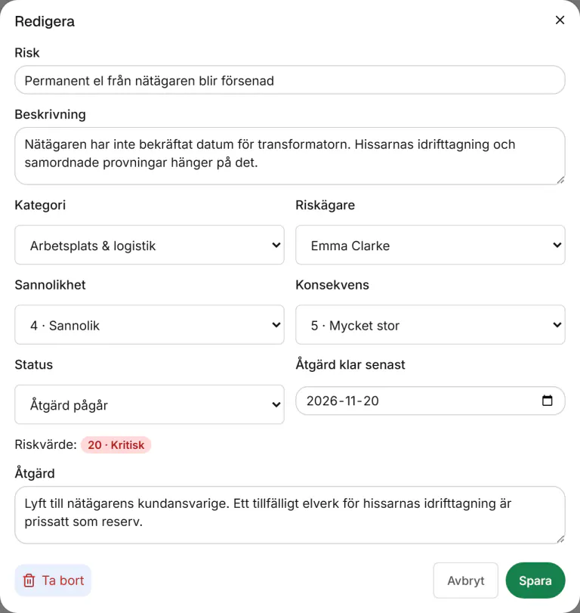Viewport: 580px width, 613px height.
Task: Click the Åtgärd klar senast field label
Action: coord(350,365)
